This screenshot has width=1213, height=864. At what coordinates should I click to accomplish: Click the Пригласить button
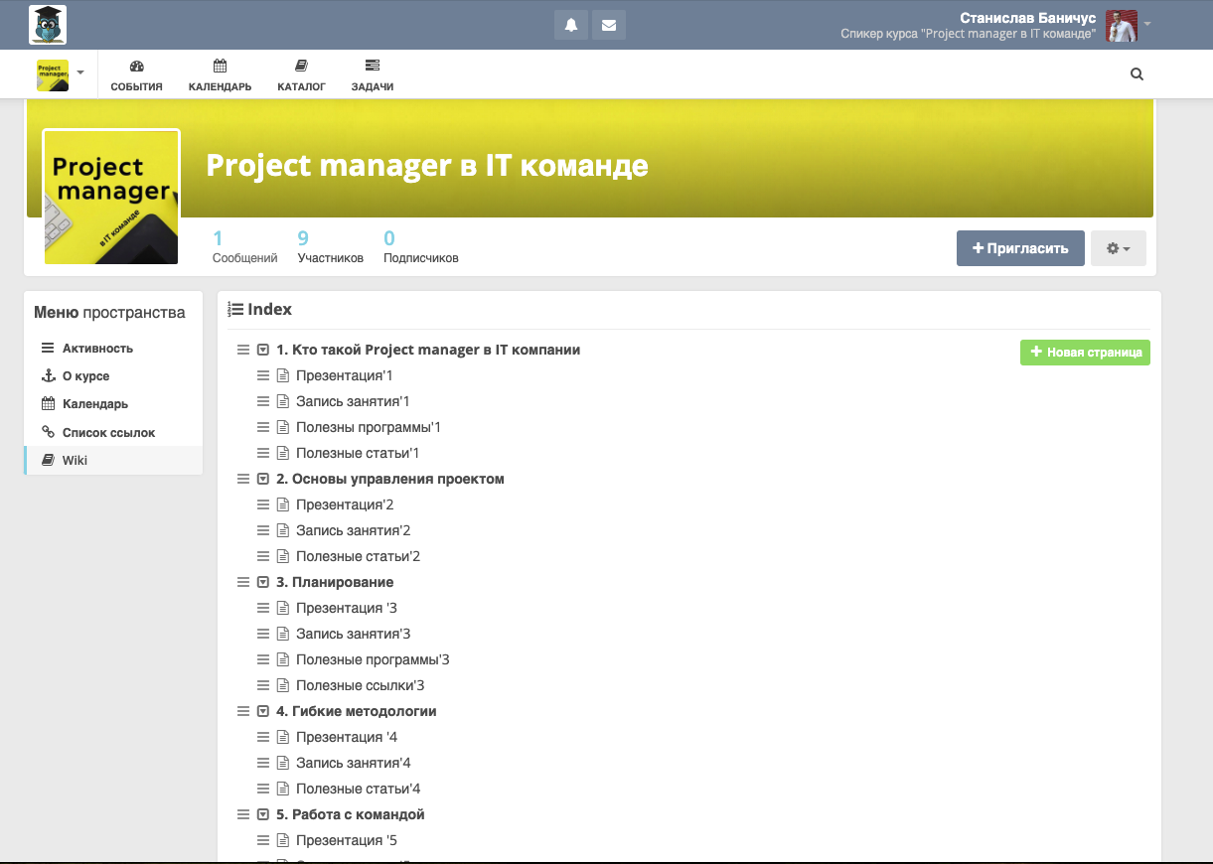pos(1020,248)
